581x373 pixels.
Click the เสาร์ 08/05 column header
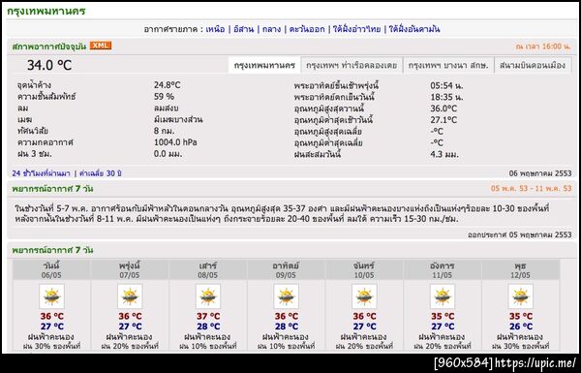[208, 270]
